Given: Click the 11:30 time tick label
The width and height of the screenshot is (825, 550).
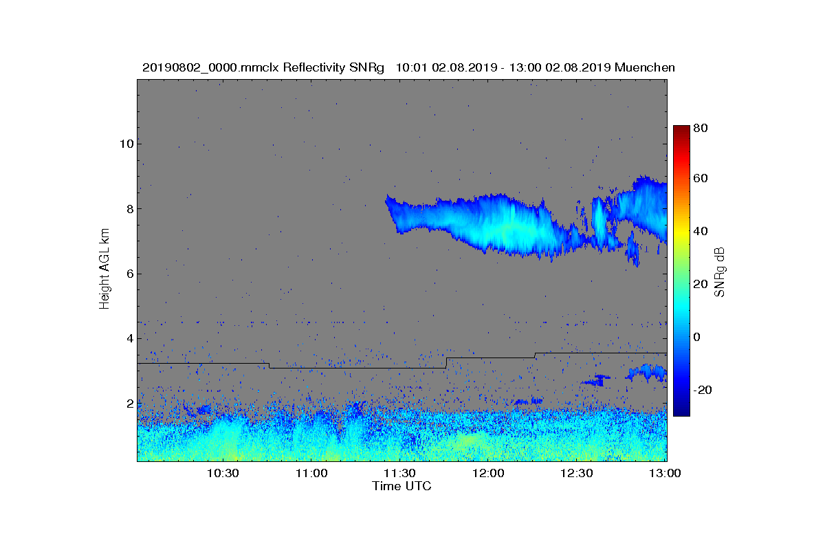Looking at the screenshot, I should [399, 473].
